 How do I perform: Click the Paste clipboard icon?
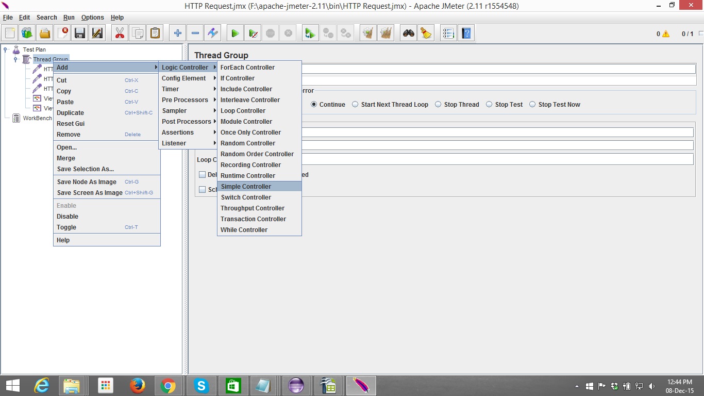coord(155,34)
